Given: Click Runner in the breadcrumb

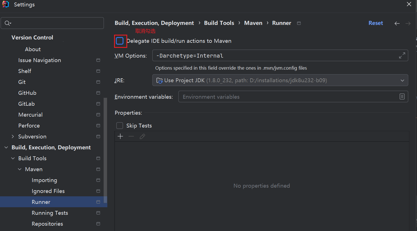Looking at the screenshot, I should coord(282,23).
